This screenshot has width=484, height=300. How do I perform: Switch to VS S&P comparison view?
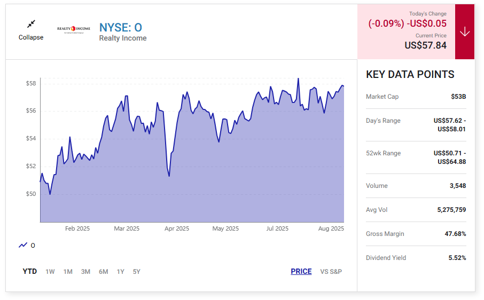331,272
